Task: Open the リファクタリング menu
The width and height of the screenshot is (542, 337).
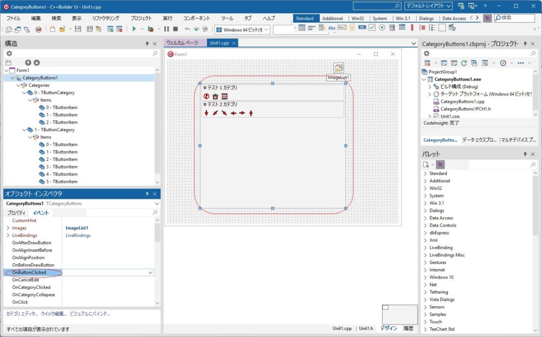Action: [106, 18]
